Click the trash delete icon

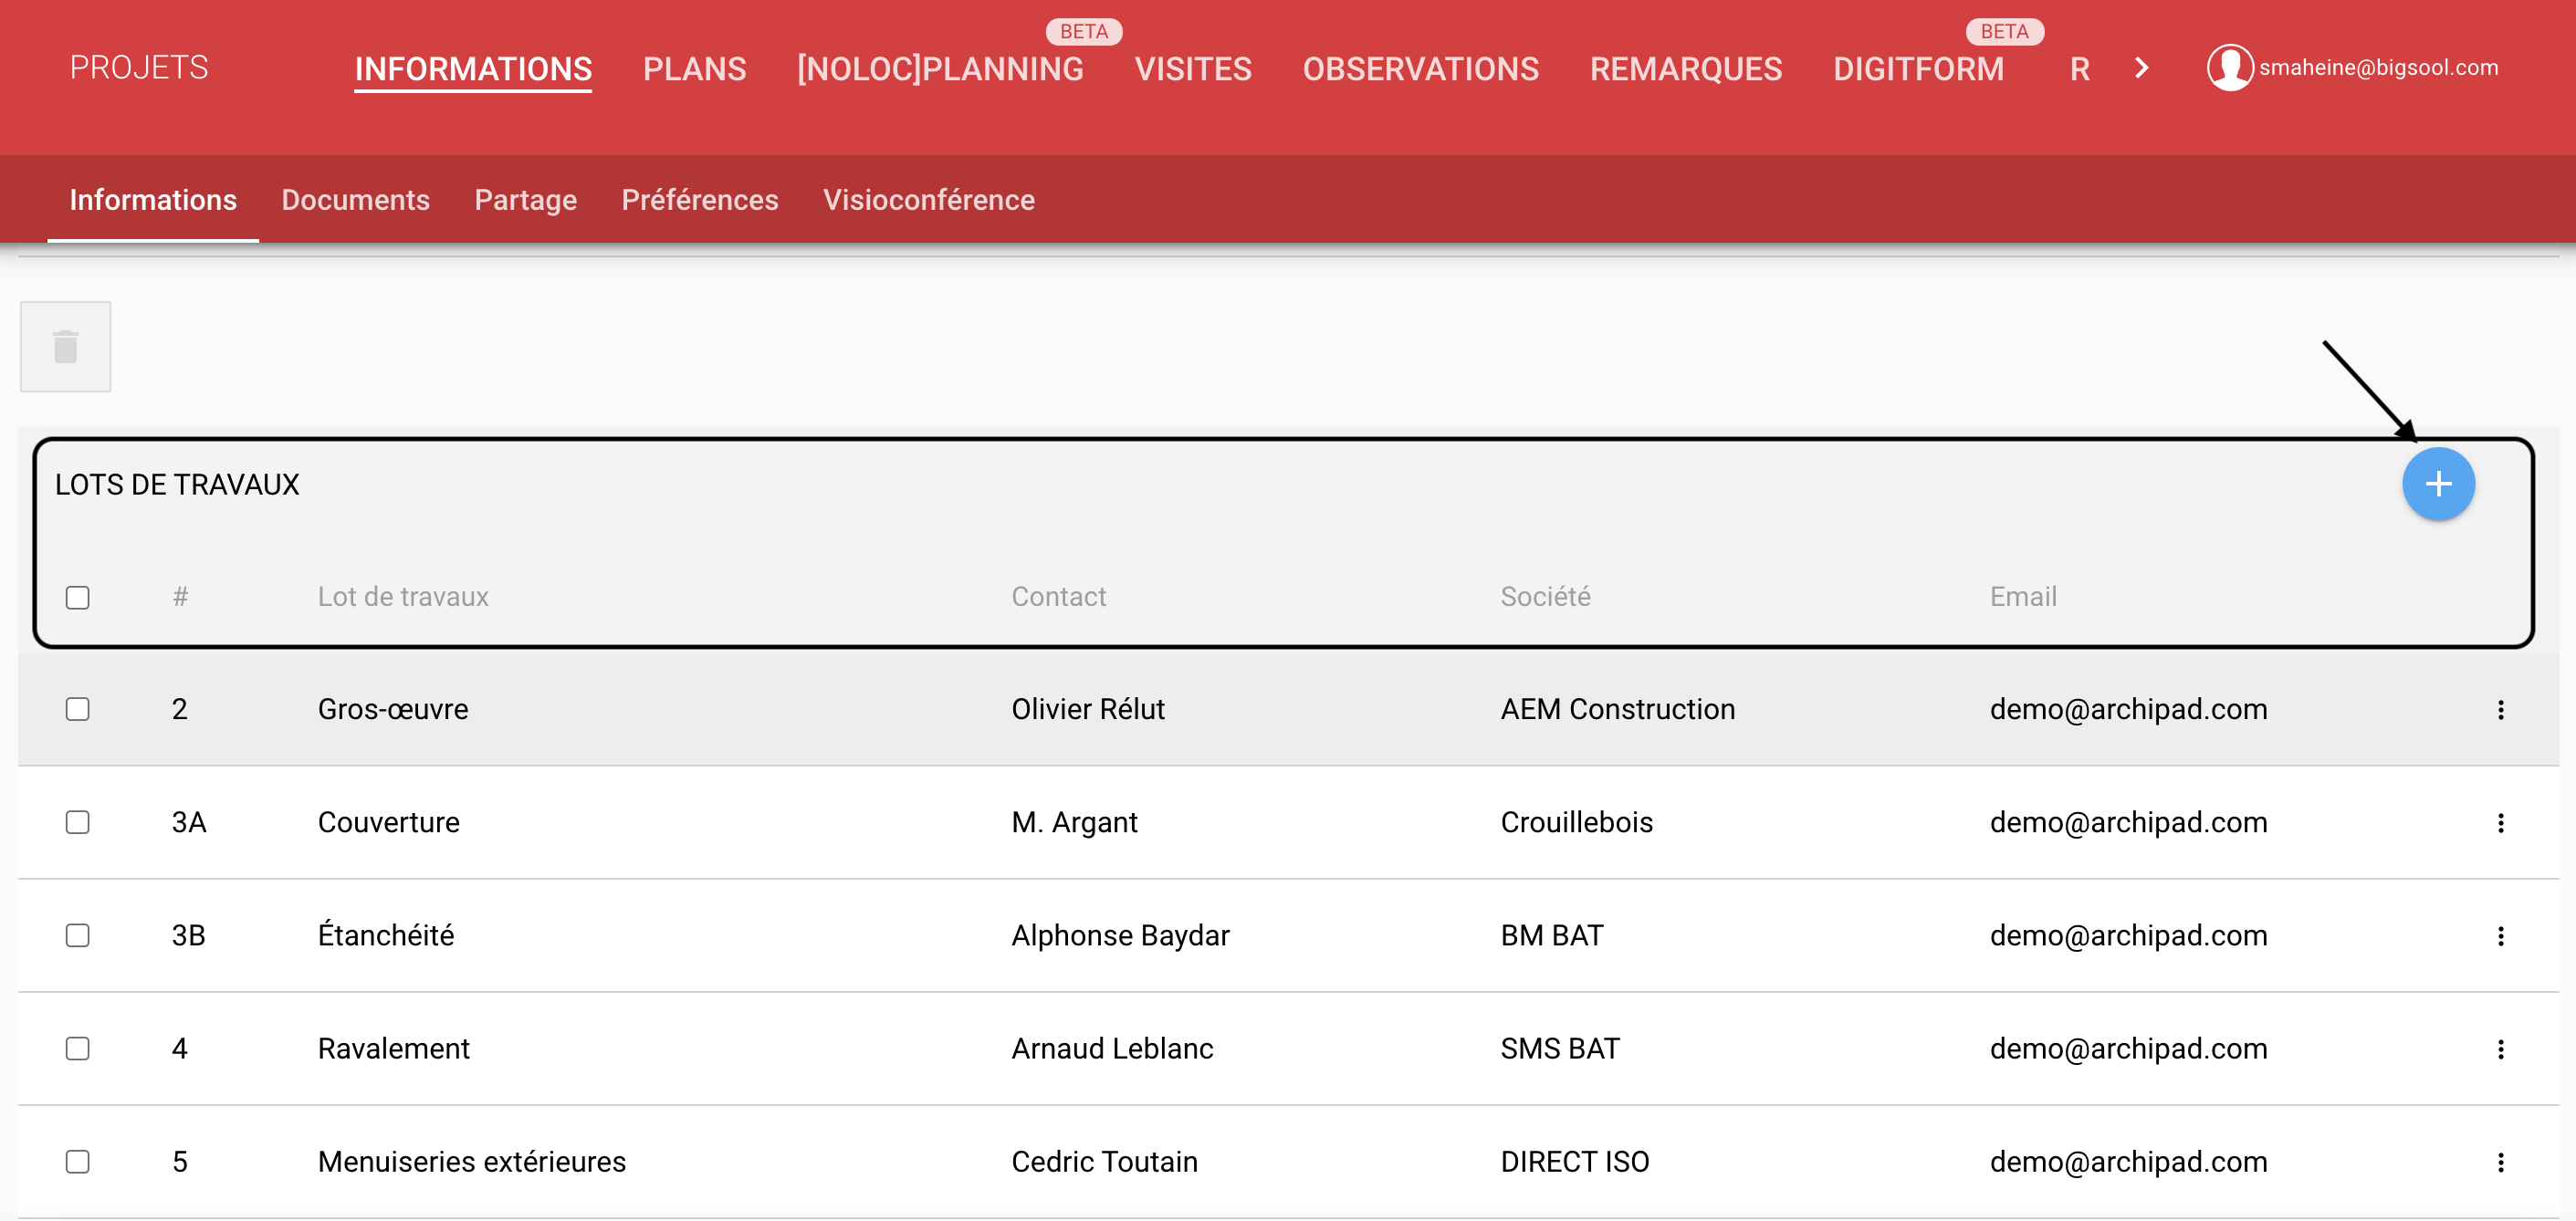click(66, 347)
